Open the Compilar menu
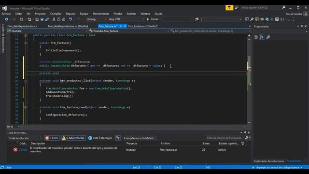Viewport: 309px width, 174px height. click(56, 14)
